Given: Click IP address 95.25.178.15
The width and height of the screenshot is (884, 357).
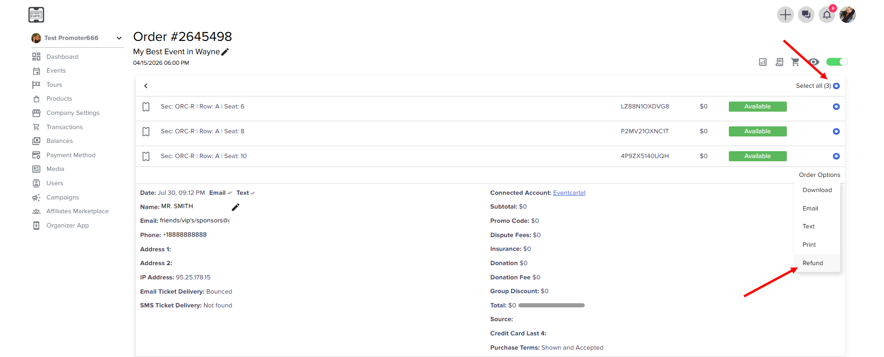Looking at the screenshot, I should [193, 278].
